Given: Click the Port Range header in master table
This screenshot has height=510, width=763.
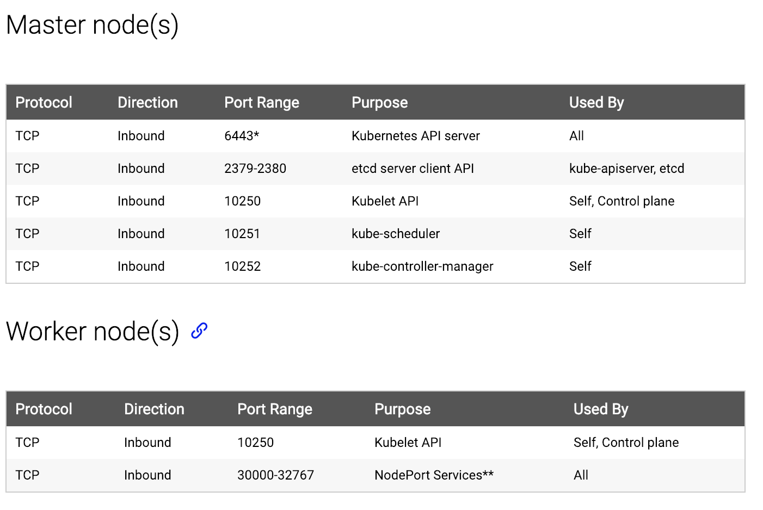Looking at the screenshot, I should click(262, 102).
